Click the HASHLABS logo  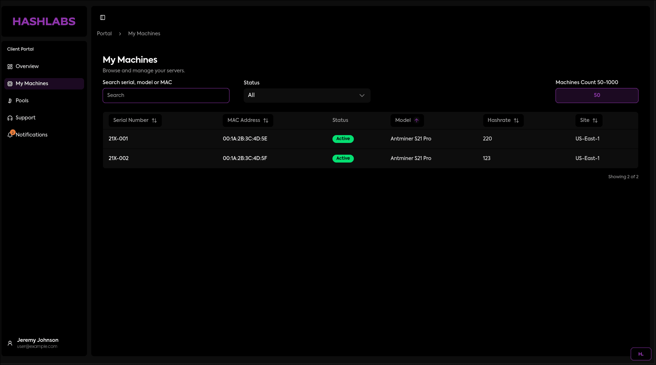44,21
